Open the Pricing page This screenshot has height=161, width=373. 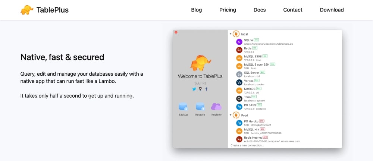(x=228, y=10)
